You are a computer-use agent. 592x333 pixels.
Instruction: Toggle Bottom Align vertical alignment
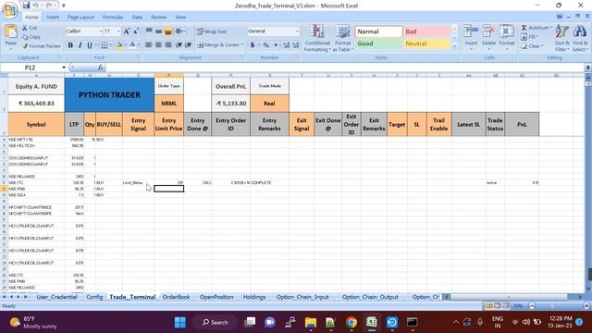(168, 31)
